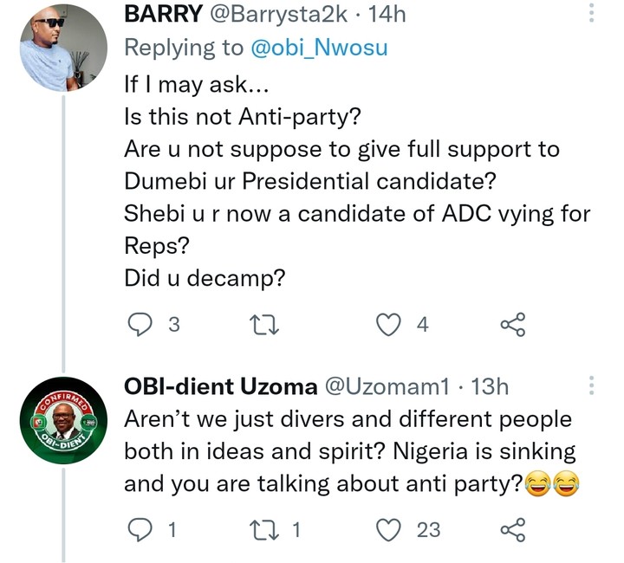Screen dimensions: 624x563
Task: Like BARRY's tweet
Action: (391, 325)
